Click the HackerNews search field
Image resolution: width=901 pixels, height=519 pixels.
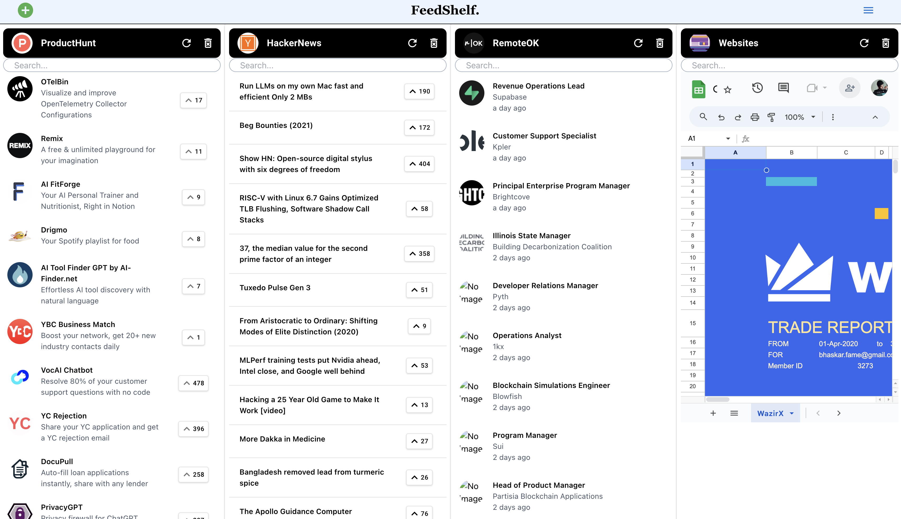(x=338, y=66)
